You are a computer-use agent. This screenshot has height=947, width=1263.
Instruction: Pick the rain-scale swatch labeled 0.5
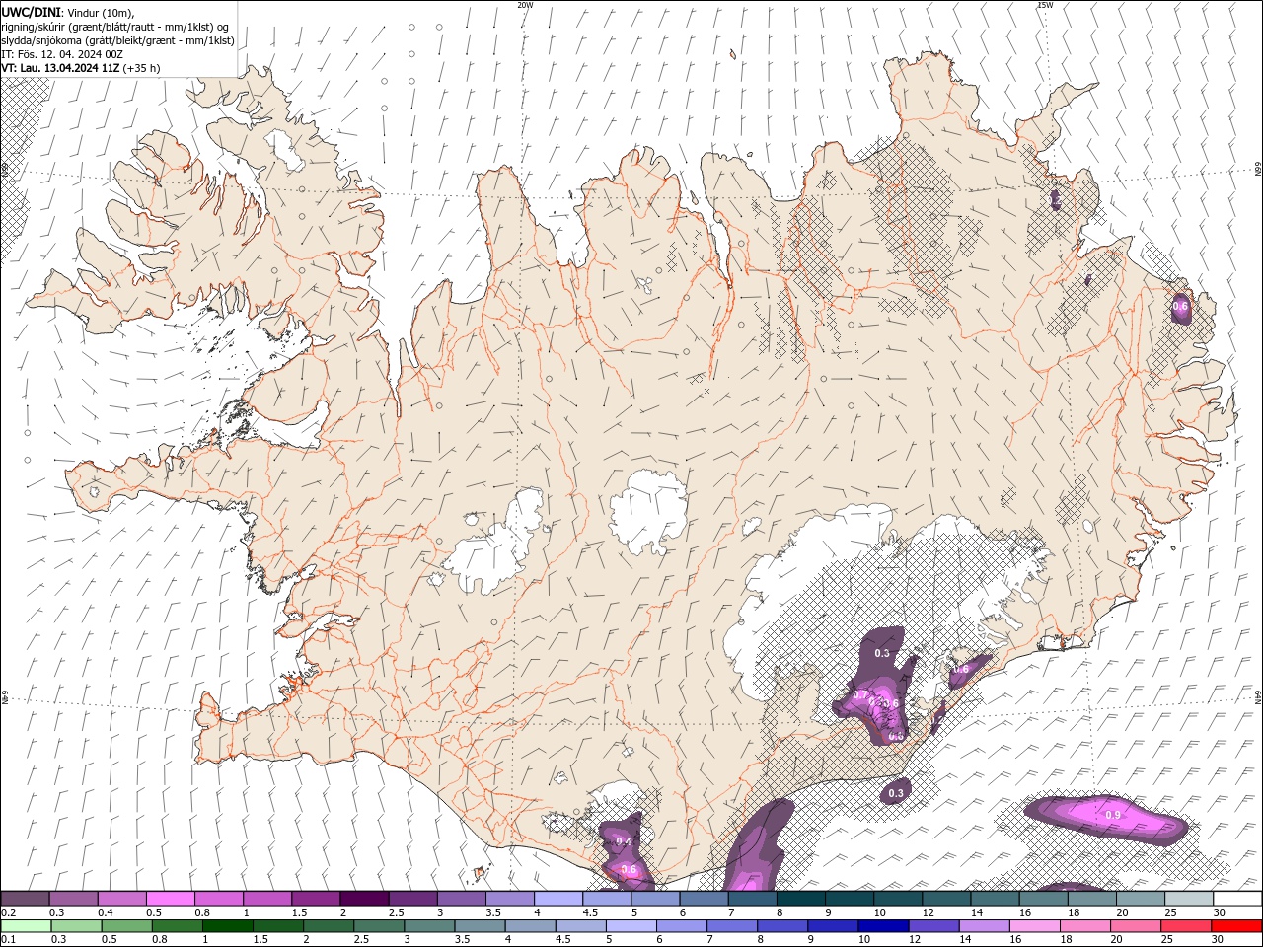click(x=126, y=926)
